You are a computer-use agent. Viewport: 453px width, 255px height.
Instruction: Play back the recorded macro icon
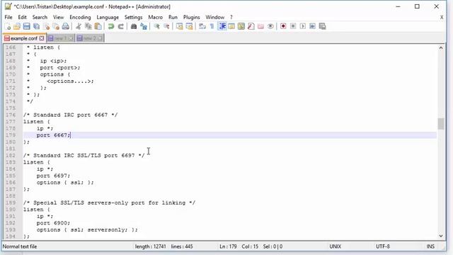pyautogui.click(x=303, y=27)
